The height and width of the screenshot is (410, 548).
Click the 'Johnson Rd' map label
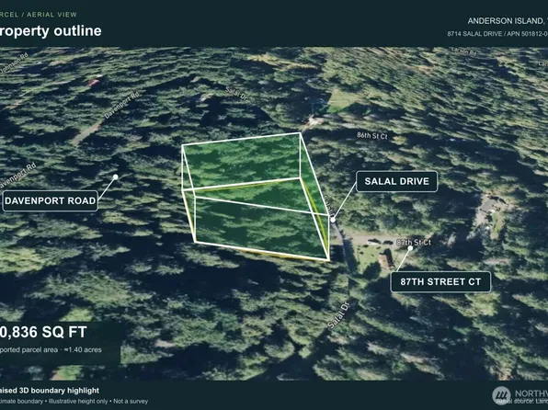coord(14,63)
